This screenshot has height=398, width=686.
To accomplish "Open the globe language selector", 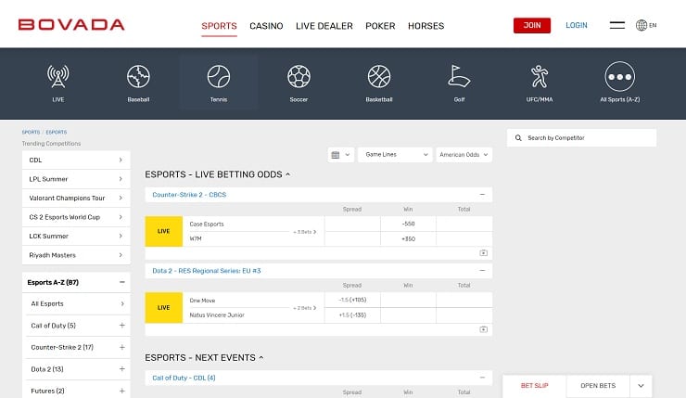I will point(646,25).
